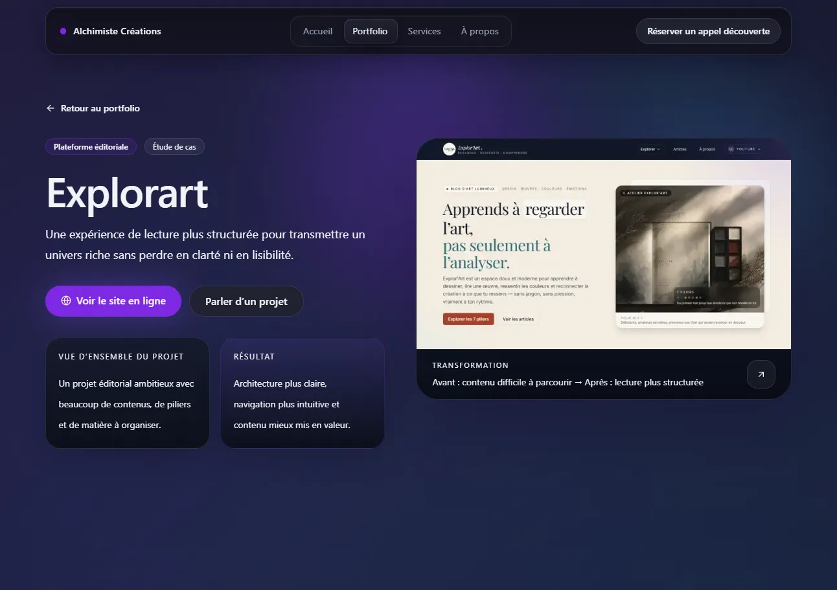
Task: Click the purple dot logo beside Alchimiste Créations
Action: point(63,31)
